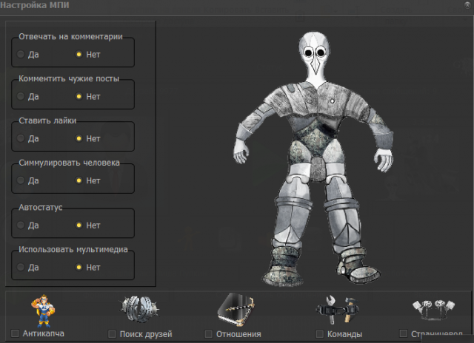The height and width of the screenshot is (343, 474).
Task: Close the Настройка МПИ window
Action: pyautogui.click(x=467, y=4)
